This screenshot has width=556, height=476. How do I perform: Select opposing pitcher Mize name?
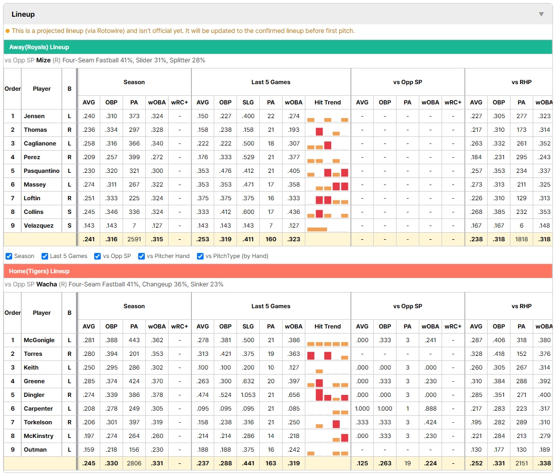[43, 60]
